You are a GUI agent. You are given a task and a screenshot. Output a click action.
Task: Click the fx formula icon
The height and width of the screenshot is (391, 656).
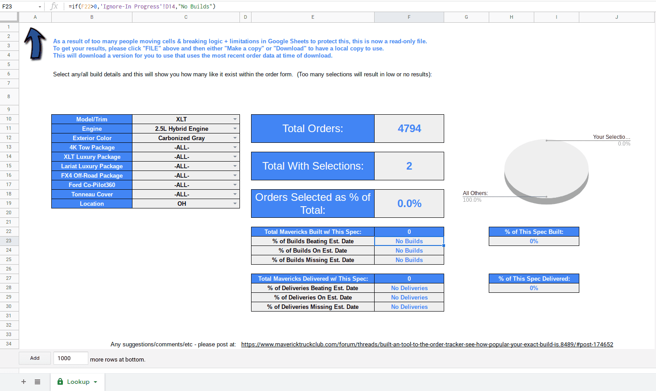(54, 6)
